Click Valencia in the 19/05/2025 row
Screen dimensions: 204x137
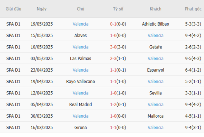coord(80,24)
